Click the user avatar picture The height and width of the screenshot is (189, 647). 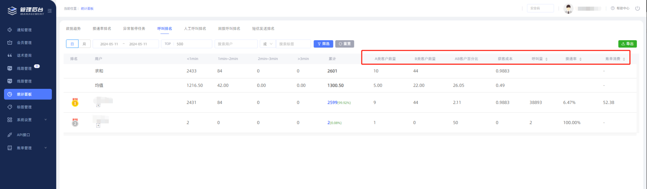[568, 8]
